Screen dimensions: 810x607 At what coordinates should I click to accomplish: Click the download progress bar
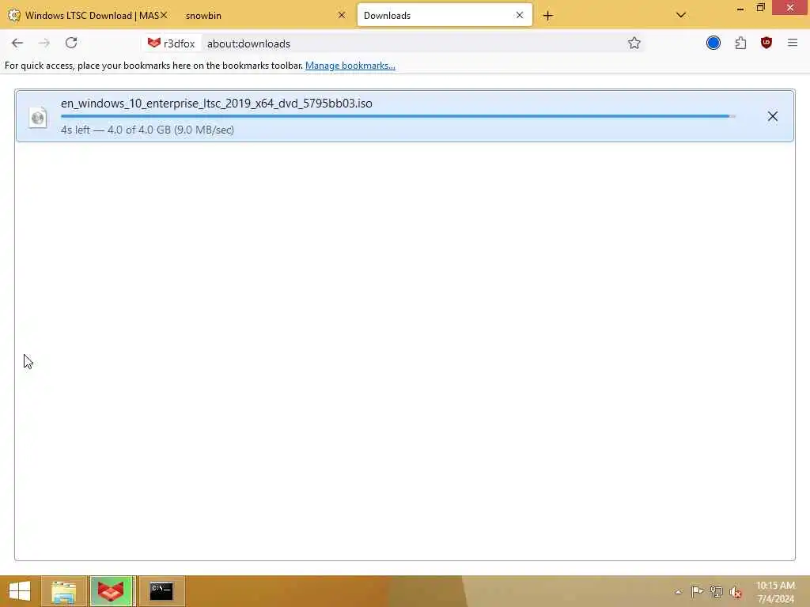point(398,117)
